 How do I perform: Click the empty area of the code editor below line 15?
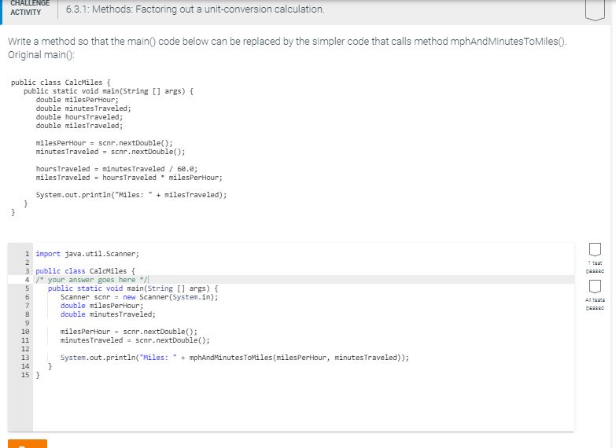click(x=303, y=405)
